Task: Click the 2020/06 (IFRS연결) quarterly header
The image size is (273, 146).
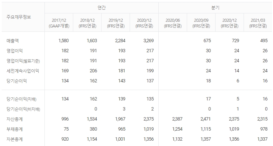Action: [173, 23]
